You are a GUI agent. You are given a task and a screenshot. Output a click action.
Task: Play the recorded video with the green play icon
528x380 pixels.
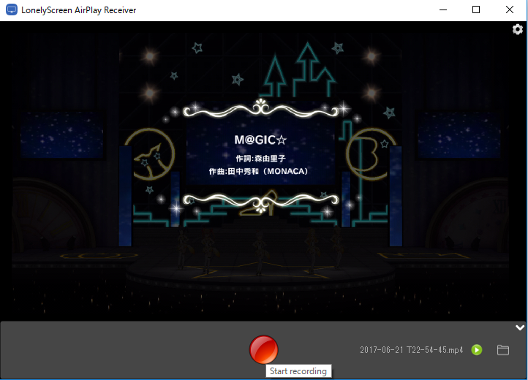coord(477,350)
